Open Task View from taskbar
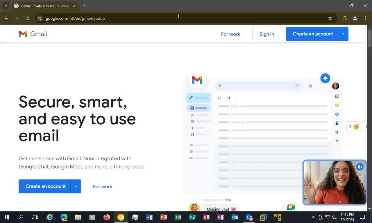This screenshot has width=372, height=223. [35, 217]
